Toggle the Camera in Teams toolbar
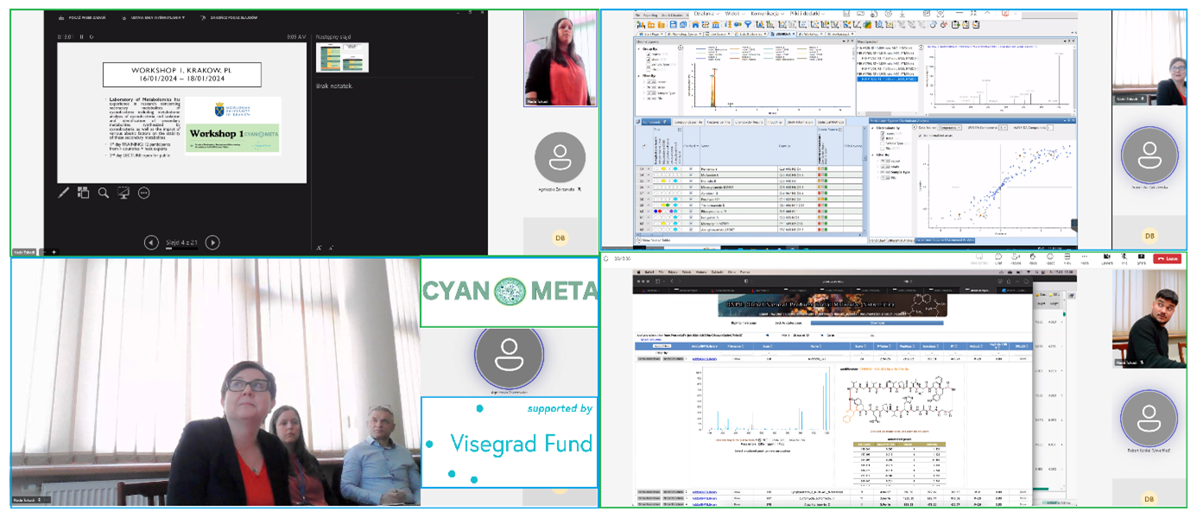The image size is (1197, 518). 1106,257
